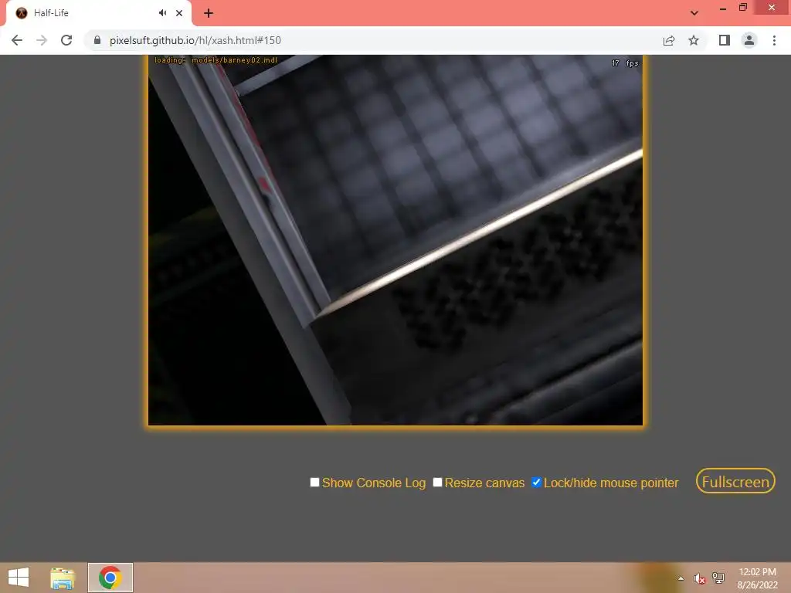Open the browser side panel
791x593 pixels.
[x=725, y=40]
